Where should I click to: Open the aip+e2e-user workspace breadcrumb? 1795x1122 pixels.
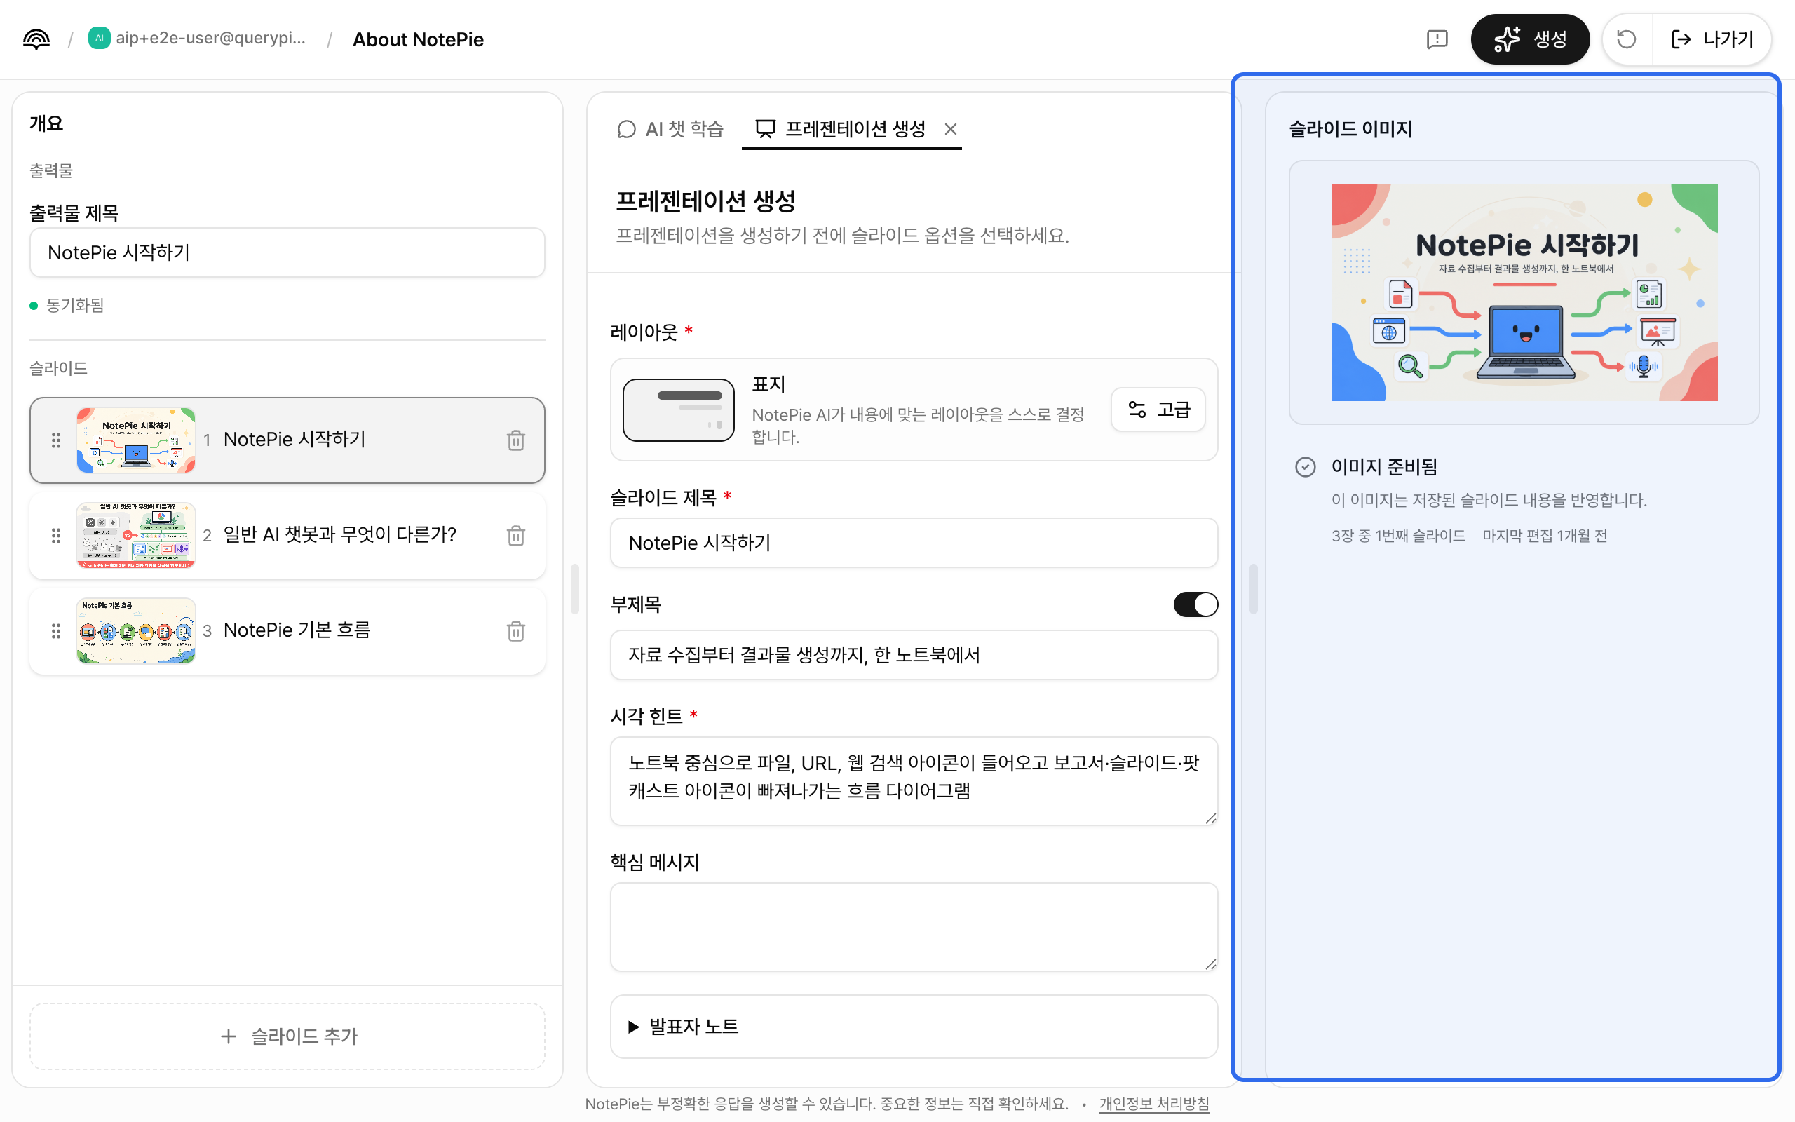(x=197, y=39)
